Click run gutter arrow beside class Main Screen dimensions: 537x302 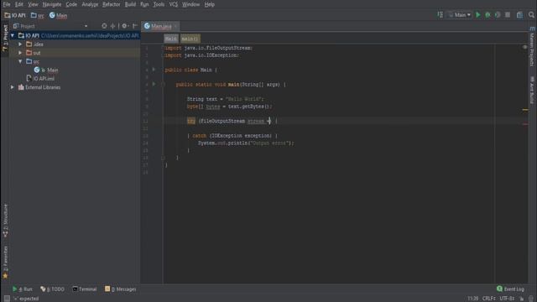pos(154,70)
